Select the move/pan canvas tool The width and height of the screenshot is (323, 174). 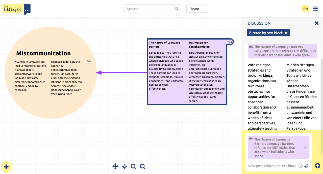[x=115, y=166]
